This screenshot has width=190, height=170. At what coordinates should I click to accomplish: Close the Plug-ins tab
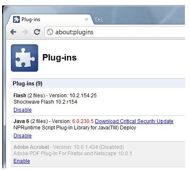click(x=87, y=19)
